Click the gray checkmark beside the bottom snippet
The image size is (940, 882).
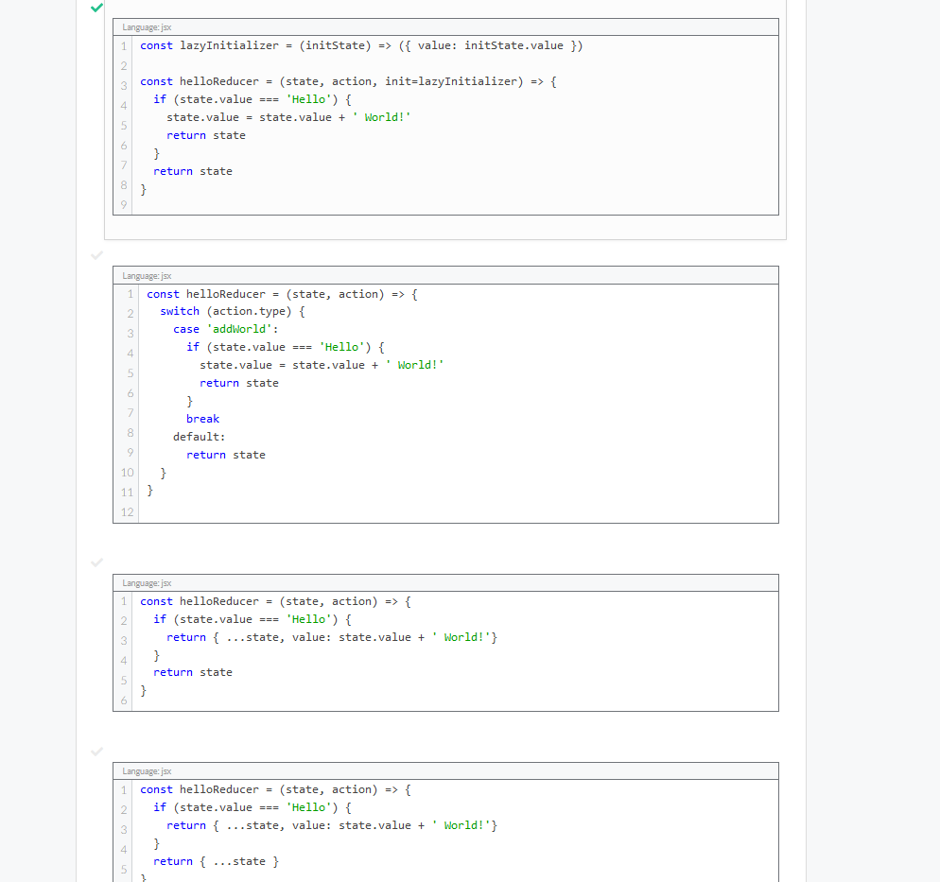96,752
